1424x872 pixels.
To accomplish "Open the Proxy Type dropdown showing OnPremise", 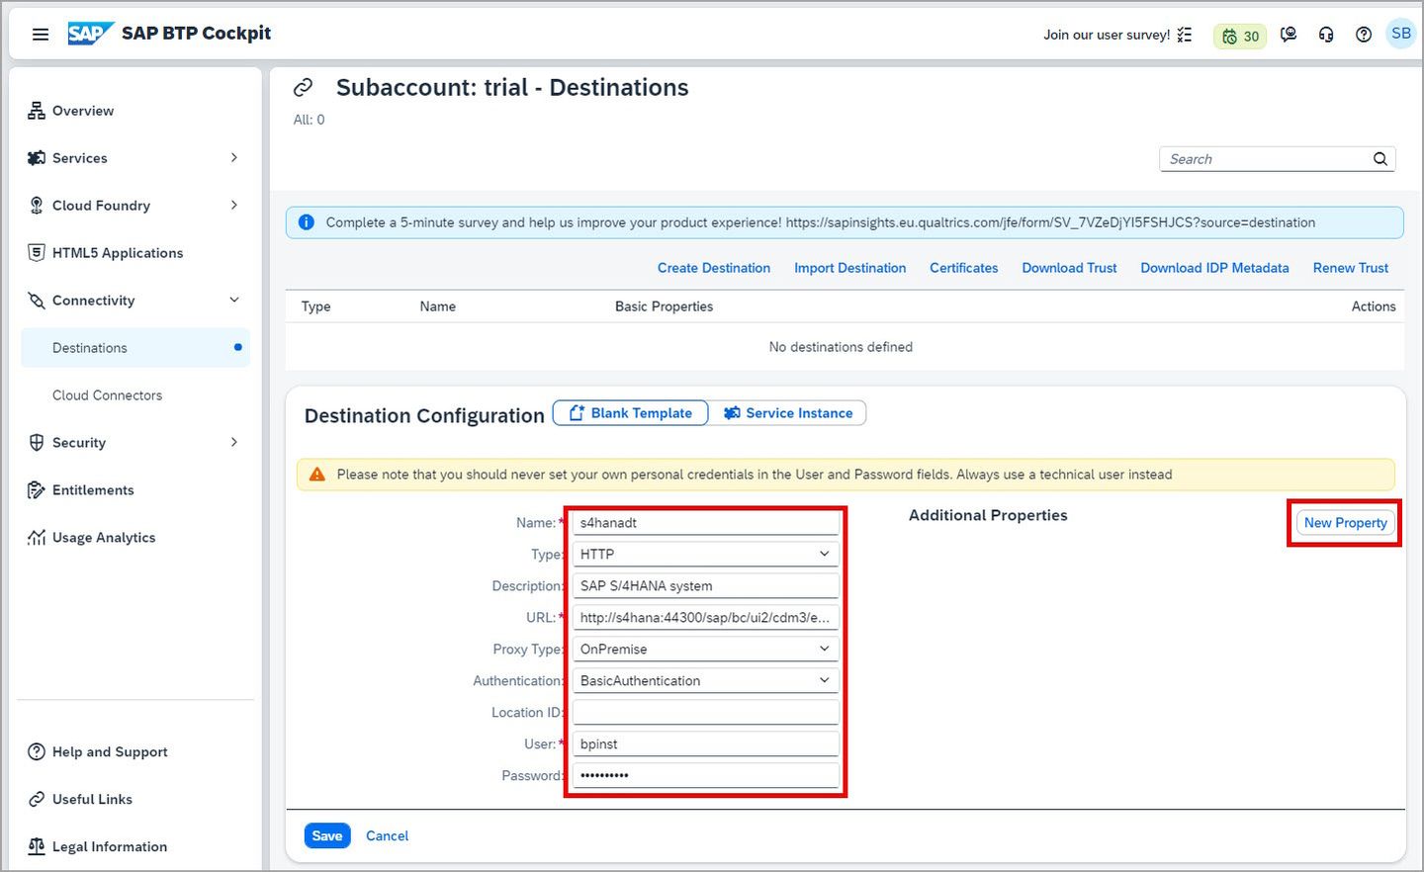I will pos(706,650).
